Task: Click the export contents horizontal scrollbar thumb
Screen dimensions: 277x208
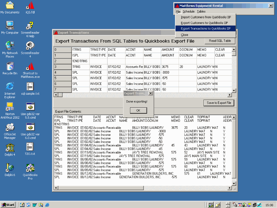Action: pos(101,188)
